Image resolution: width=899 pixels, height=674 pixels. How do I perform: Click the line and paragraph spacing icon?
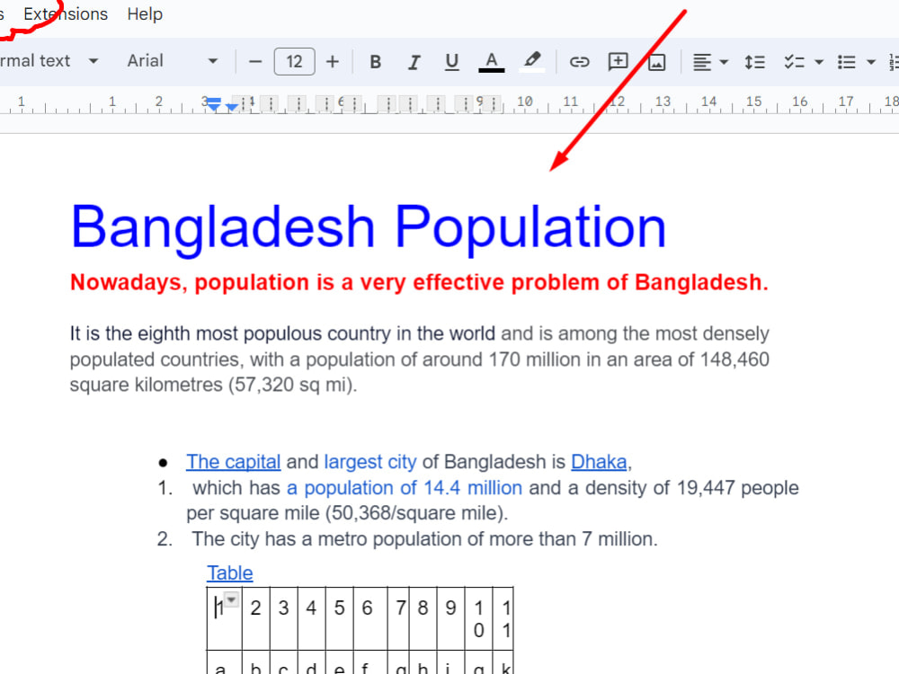pos(754,61)
